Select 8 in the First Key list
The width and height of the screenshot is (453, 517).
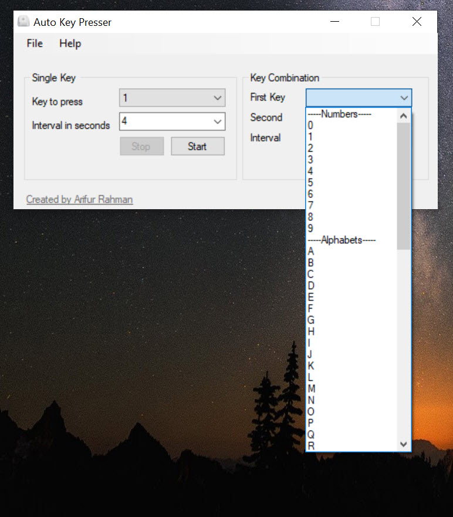(351, 217)
